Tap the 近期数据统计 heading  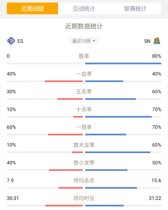click(x=84, y=26)
